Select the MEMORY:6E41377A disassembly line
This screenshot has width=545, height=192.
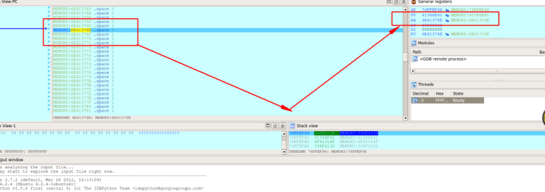pos(83,81)
